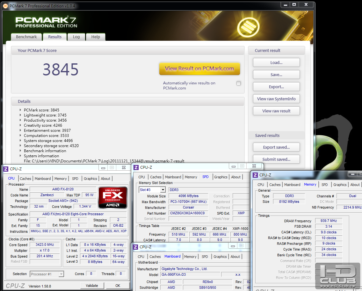
Task: Click View raw result button
Action: pyautogui.click(x=276, y=111)
